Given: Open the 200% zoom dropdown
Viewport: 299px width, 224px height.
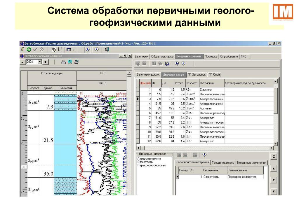Looking at the screenshot, I should tap(40, 62).
